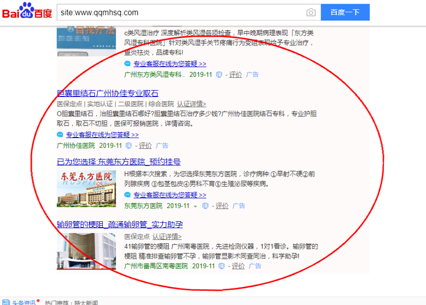Viewport: 426px width, 305px height.
Task: Click the 百度一下 search button
Action: [x=345, y=12]
